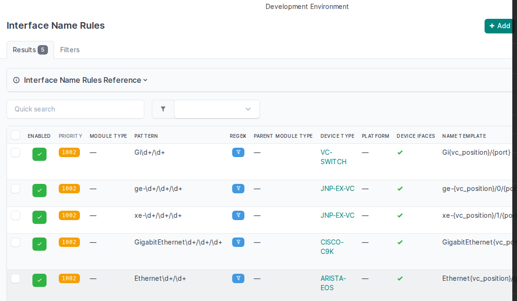Screen dimensions: 517x301
Task: Click the info icon in the Reference bar
Action: [16, 80]
